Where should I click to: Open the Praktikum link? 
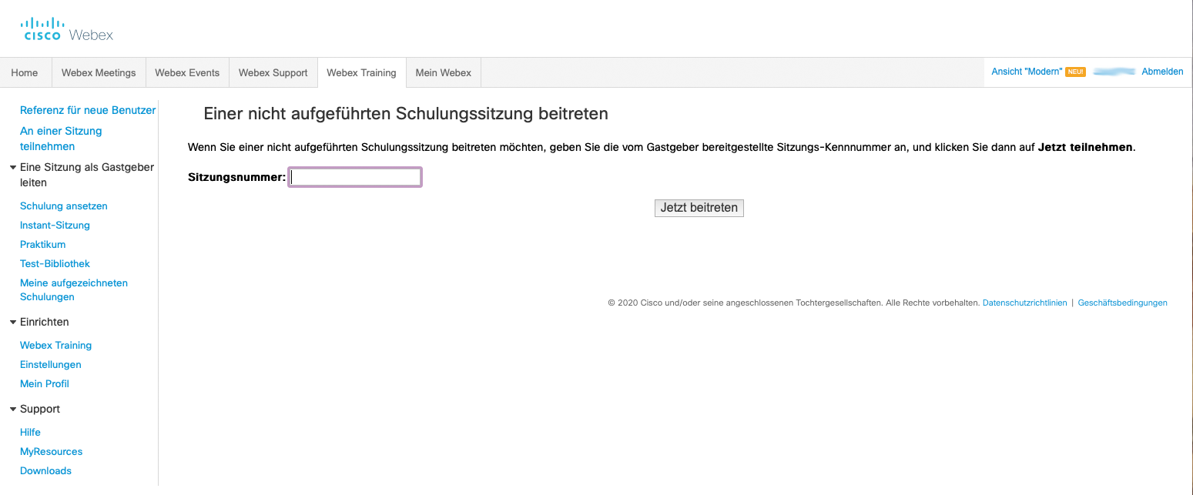click(x=42, y=245)
